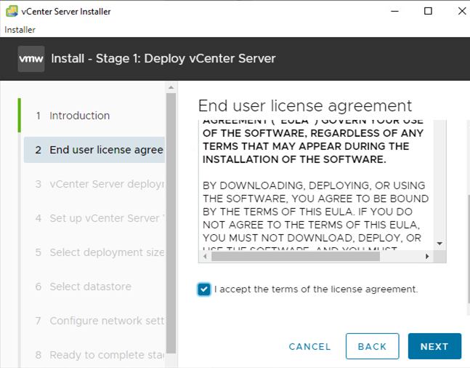470x368 pixels.
Task: Click the sidebar vertical scrollbar
Action: 171,218
